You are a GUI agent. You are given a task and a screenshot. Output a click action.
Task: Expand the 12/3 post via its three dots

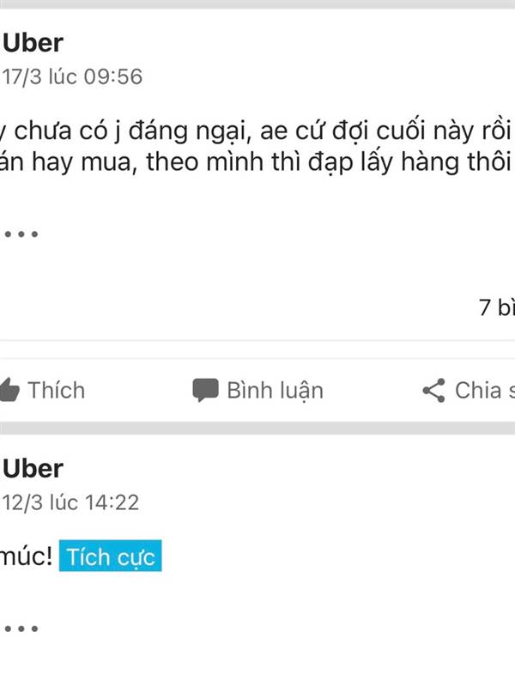coord(21,629)
